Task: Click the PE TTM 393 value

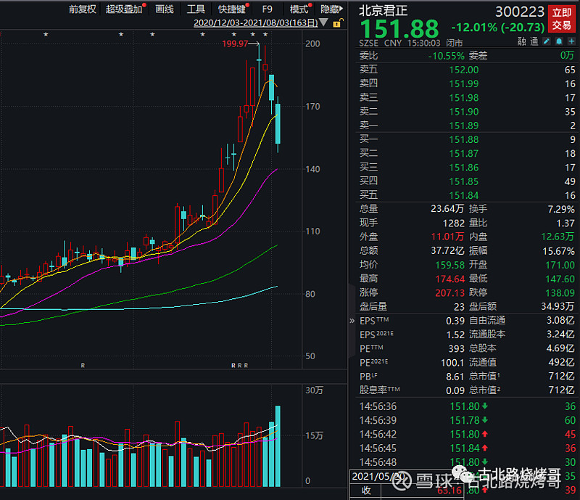Action: [457, 348]
